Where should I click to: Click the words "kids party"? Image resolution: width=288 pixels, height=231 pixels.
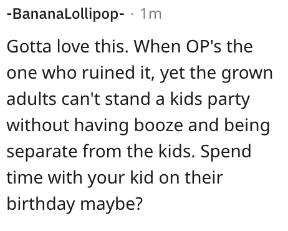(210, 101)
